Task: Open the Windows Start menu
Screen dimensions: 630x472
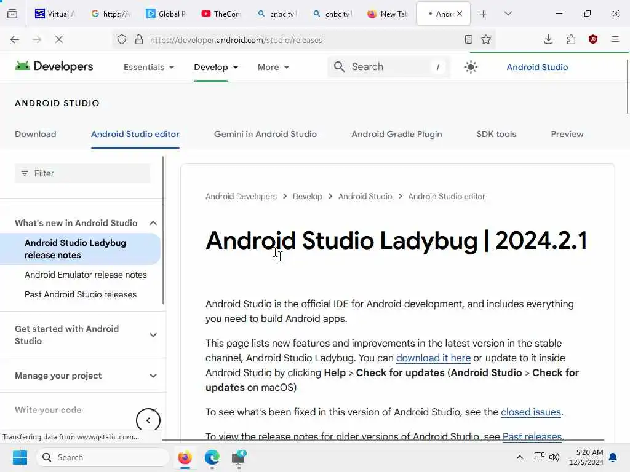Action: coord(20,457)
